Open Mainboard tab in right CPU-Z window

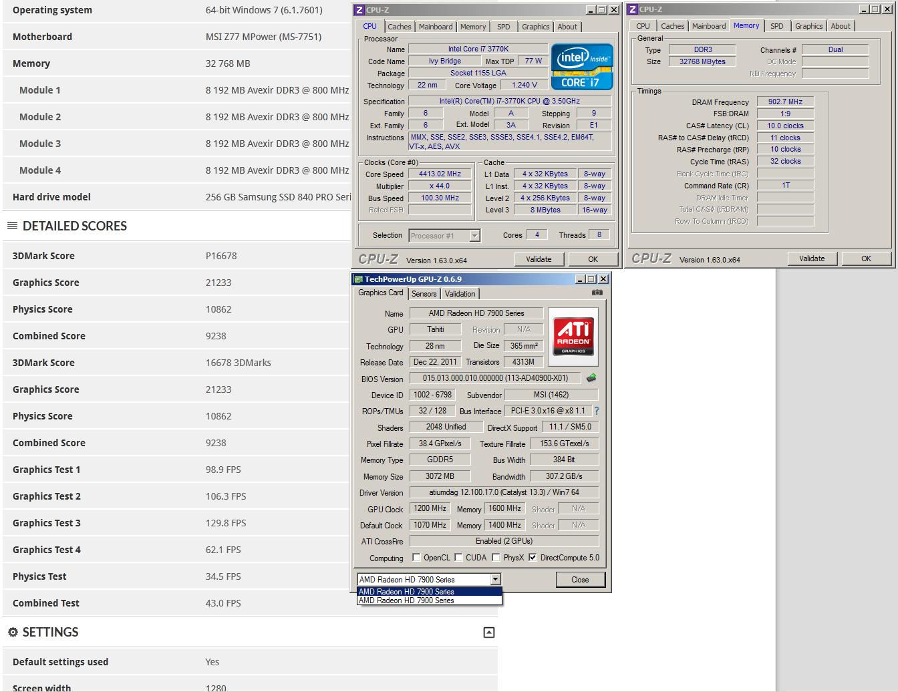709,26
